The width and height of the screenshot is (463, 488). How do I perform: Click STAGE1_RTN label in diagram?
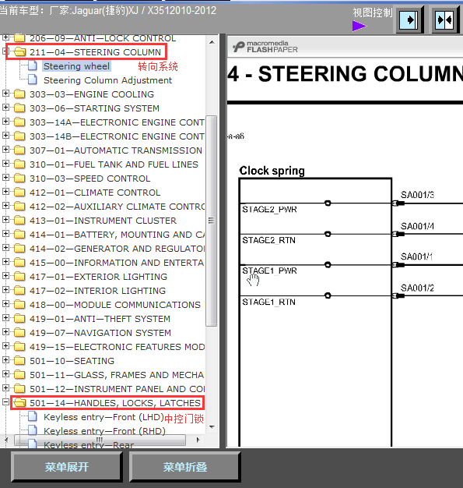[268, 302]
